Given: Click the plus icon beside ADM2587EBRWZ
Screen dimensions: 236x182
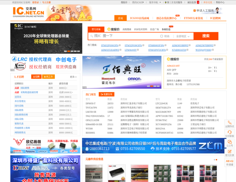Looking at the screenshot, I should [215, 45].
